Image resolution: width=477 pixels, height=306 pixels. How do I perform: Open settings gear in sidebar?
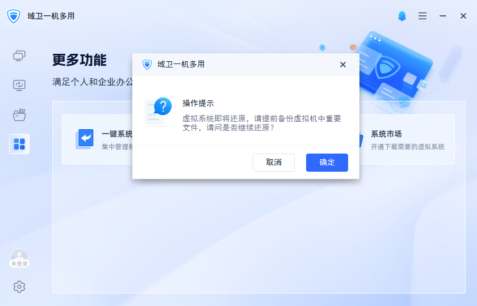pyautogui.click(x=19, y=287)
